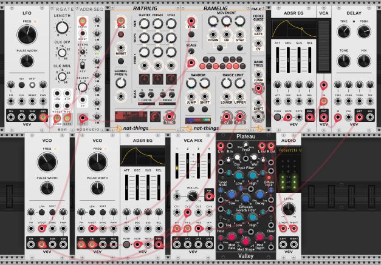Click the GATE input jack on top-row ADSR EG
This screenshot has width=381, height=265.
click(288, 118)
